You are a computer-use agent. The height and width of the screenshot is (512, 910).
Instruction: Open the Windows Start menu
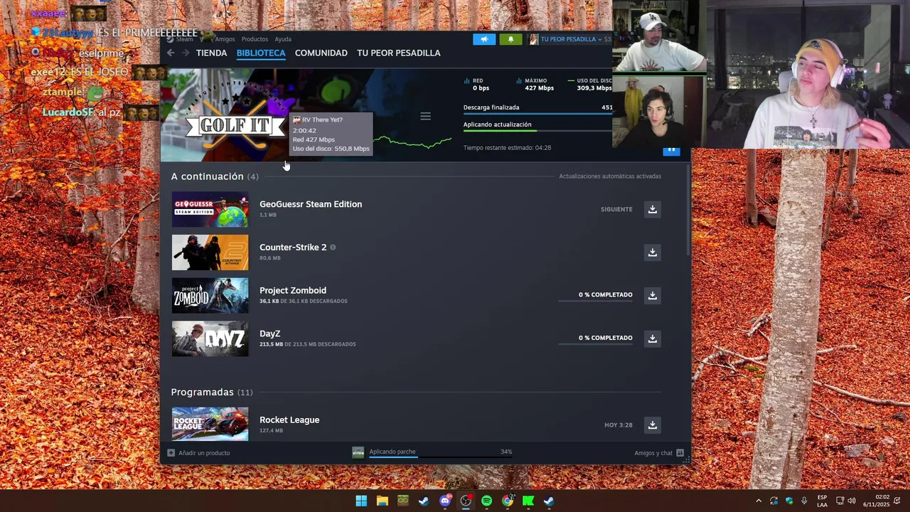tap(361, 501)
